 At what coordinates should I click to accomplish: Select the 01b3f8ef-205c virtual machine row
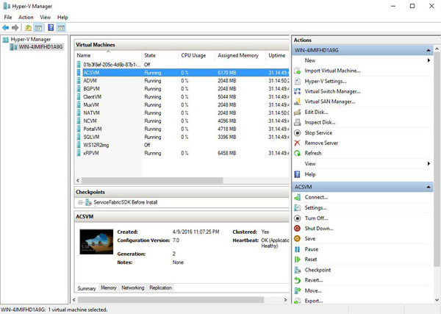click(x=182, y=65)
